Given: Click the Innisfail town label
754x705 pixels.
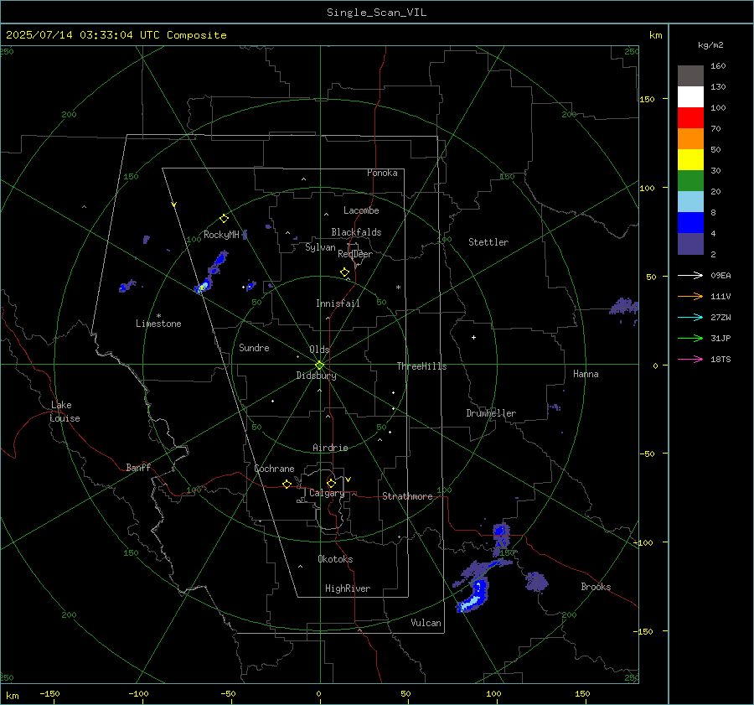Looking at the screenshot, I should point(338,303).
